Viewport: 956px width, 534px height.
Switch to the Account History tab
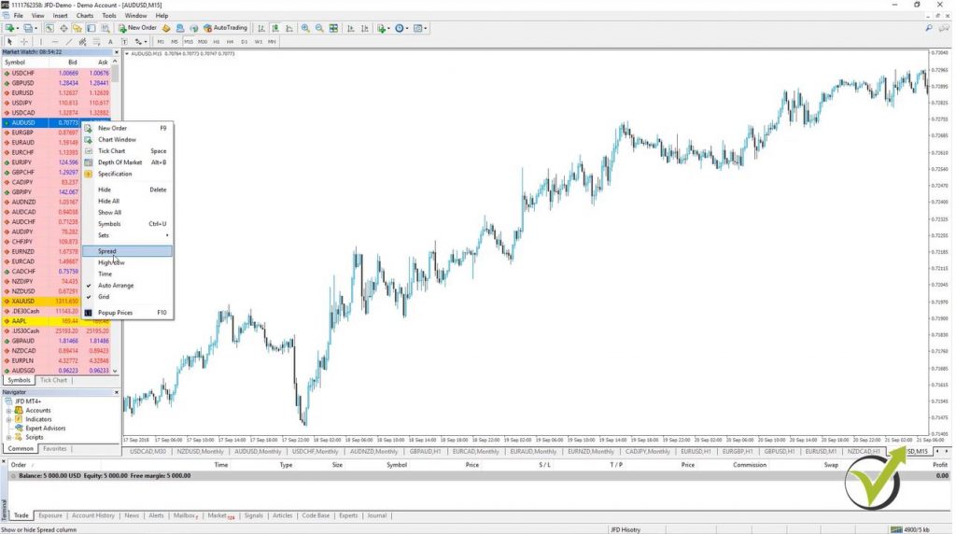point(92,515)
